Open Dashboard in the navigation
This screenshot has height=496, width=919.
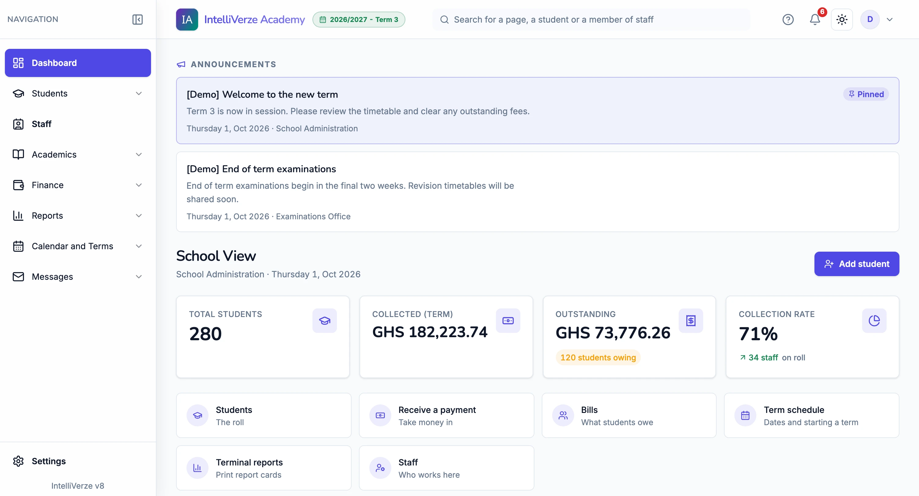pos(78,63)
